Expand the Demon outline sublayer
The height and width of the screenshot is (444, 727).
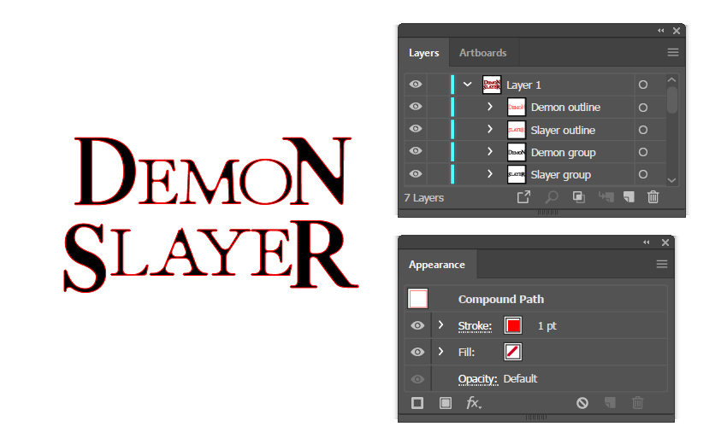489,107
